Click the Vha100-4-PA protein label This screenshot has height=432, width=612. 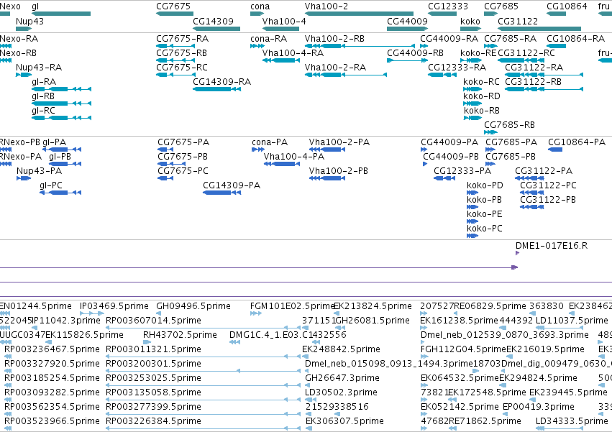click(294, 157)
